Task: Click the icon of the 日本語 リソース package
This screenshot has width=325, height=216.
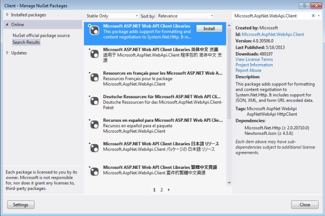Action: tap(93, 147)
